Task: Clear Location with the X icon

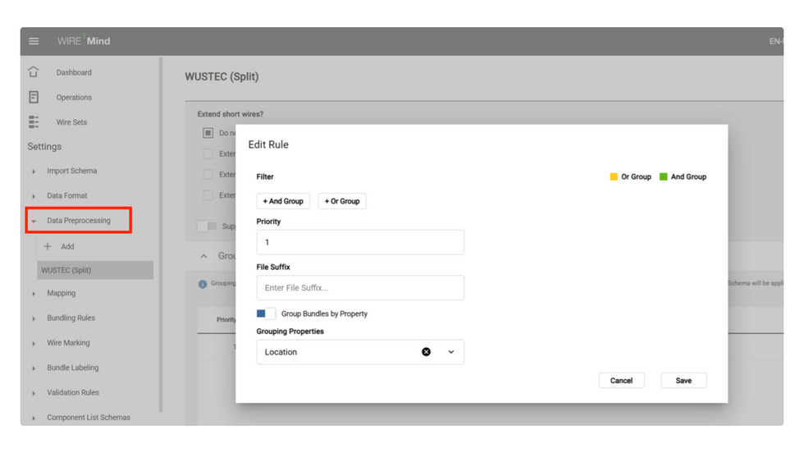Action: coord(426,352)
